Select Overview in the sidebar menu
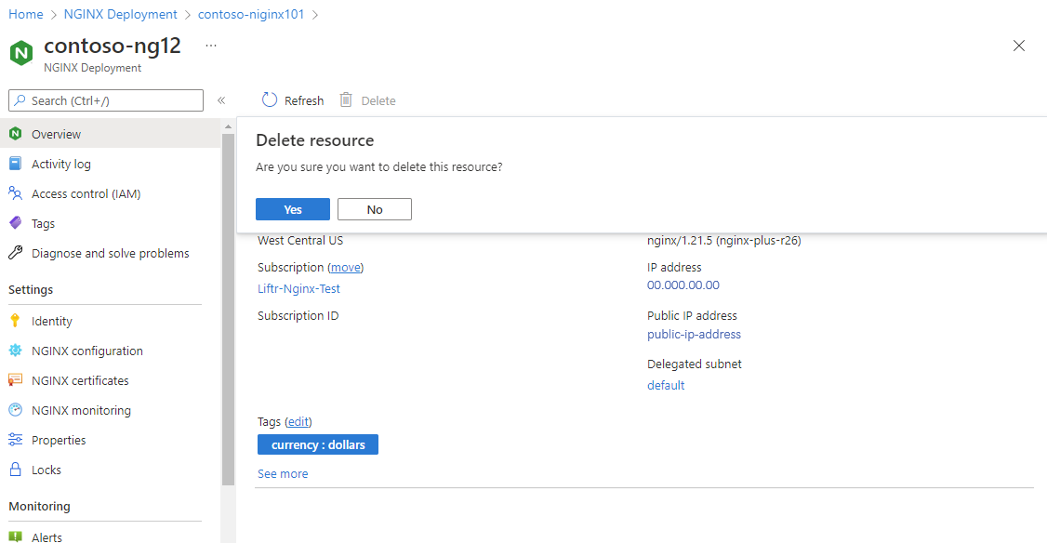 coord(110,134)
